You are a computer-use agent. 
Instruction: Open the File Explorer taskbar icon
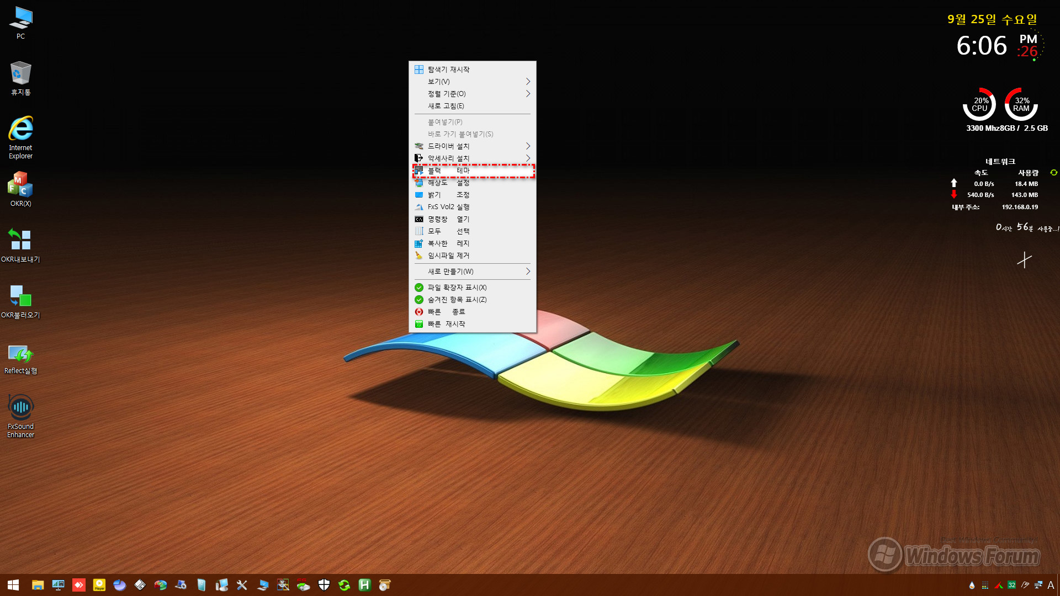point(38,585)
